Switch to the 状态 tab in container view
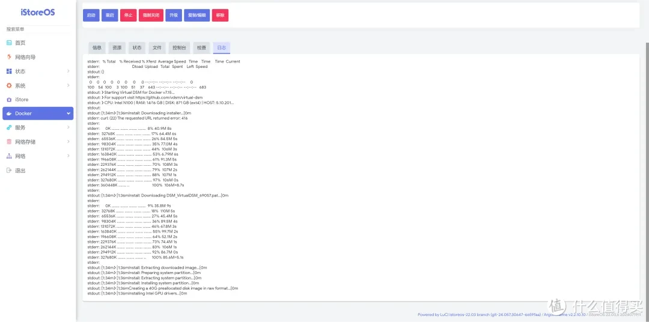Viewport: 649px width, 322px height. pyautogui.click(x=137, y=47)
